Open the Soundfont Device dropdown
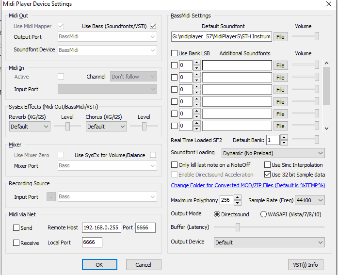Viewport: 338px width, 275px height. click(107, 50)
